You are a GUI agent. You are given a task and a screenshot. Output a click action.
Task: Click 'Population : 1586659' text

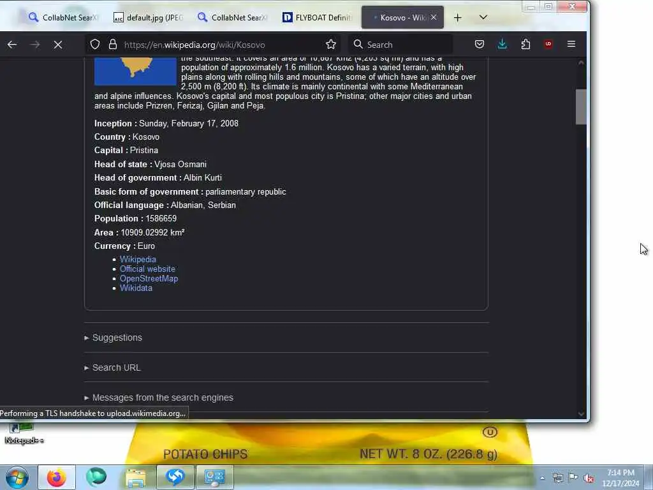(x=135, y=218)
